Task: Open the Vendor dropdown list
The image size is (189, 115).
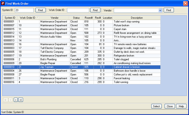Action: pyautogui.click(x=160, y=10)
